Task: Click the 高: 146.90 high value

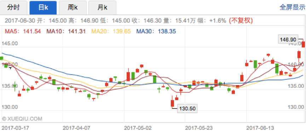Action: tap(84, 21)
